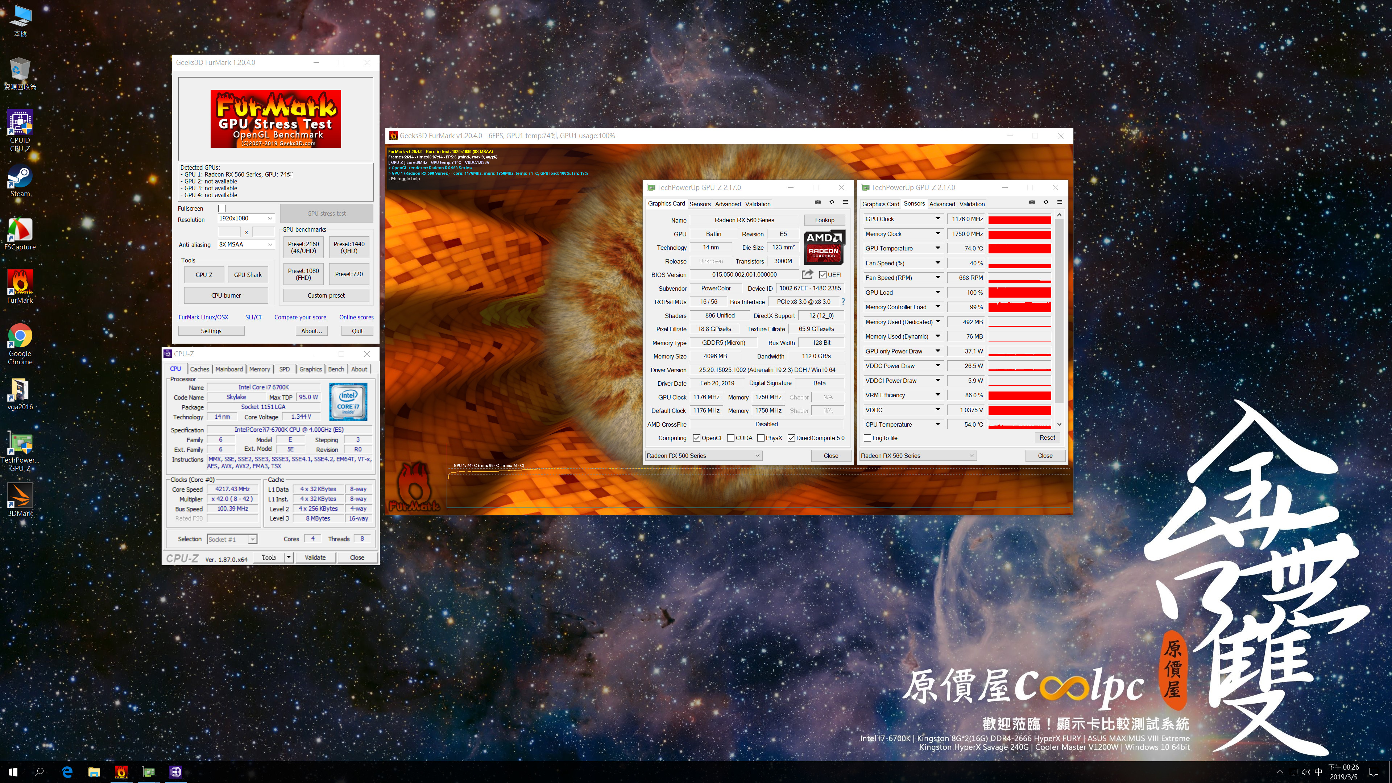Image resolution: width=1392 pixels, height=783 pixels.
Task: Click BIOS export share icon in GPU-Z
Action: tap(808, 274)
